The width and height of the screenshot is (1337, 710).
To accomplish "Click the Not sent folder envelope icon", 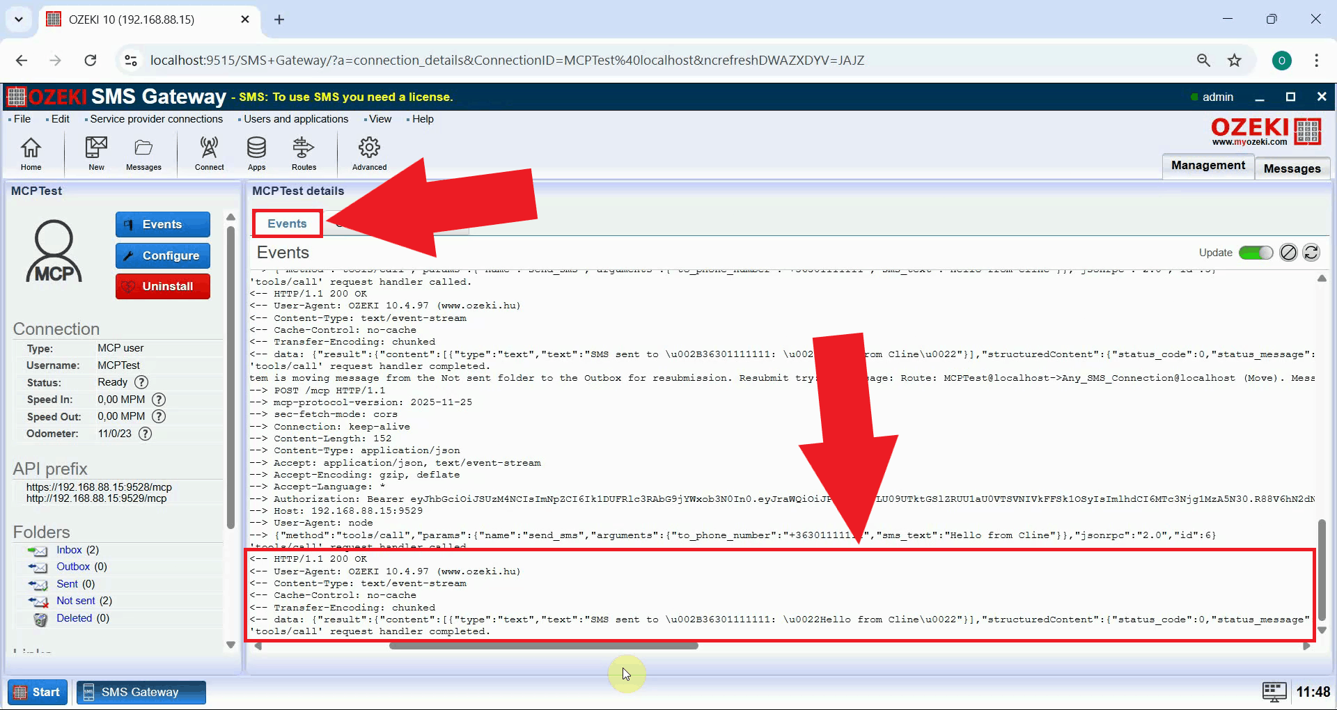I will click(x=38, y=601).
